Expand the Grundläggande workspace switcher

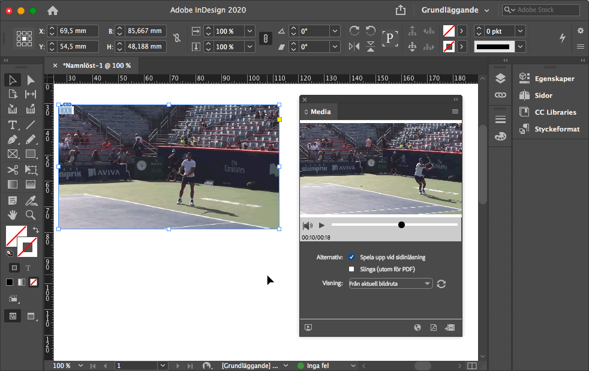[x=455, y=10]
